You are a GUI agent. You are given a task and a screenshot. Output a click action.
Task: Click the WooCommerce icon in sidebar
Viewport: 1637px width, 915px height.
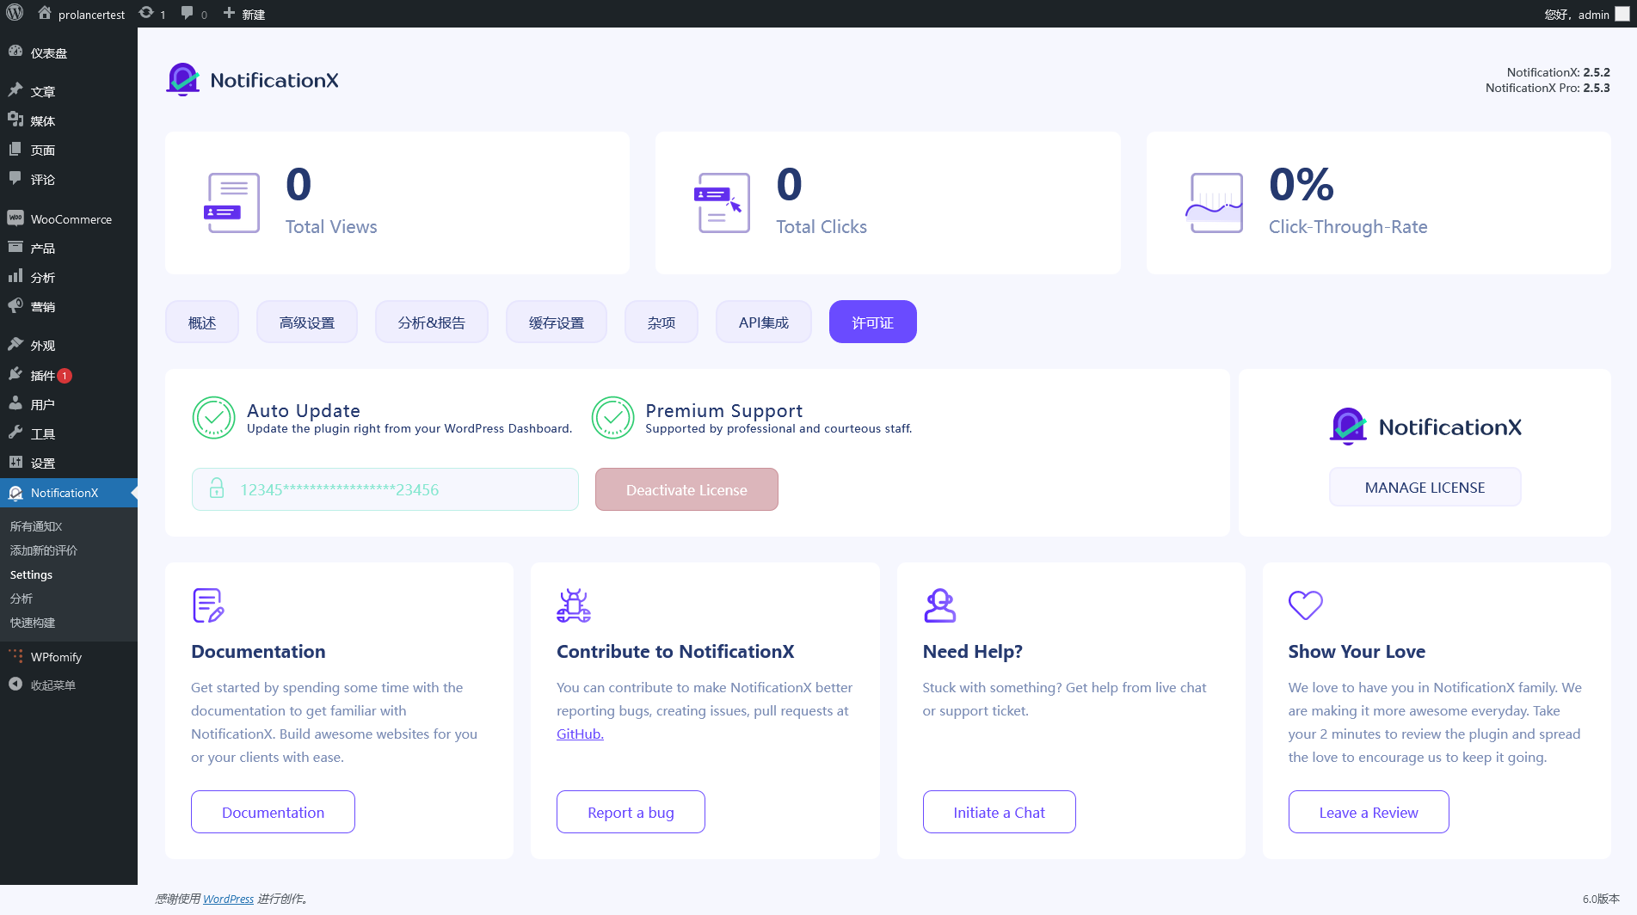point(15,218)
